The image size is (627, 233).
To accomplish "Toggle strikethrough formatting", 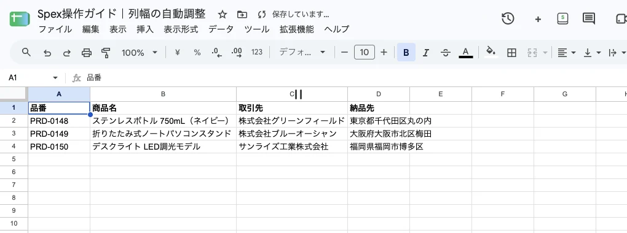I will (446, 53).
